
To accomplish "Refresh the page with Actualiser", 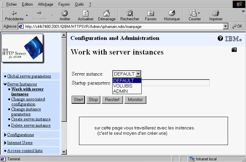I will [x=86, y=16].
